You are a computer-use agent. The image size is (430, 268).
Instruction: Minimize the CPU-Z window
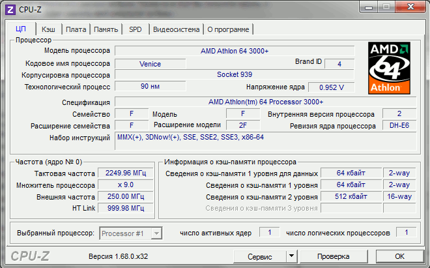tap(370, 7)
